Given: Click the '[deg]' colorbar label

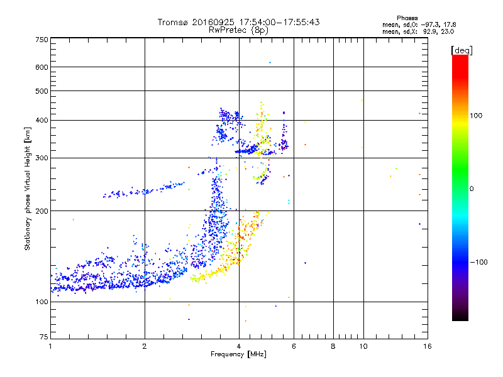Looking at the screenshot, I should (462, 50).
